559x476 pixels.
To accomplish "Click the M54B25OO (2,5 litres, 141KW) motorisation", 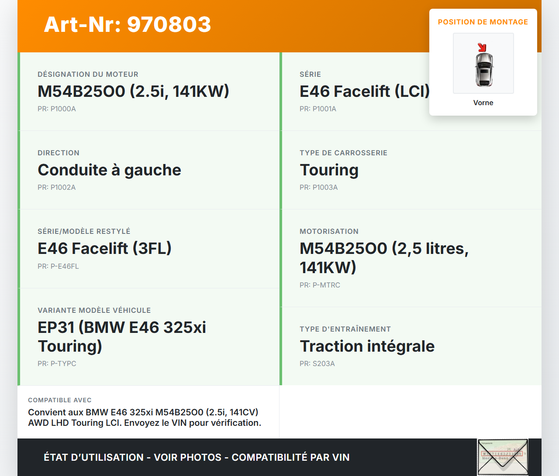I will 383,257.
